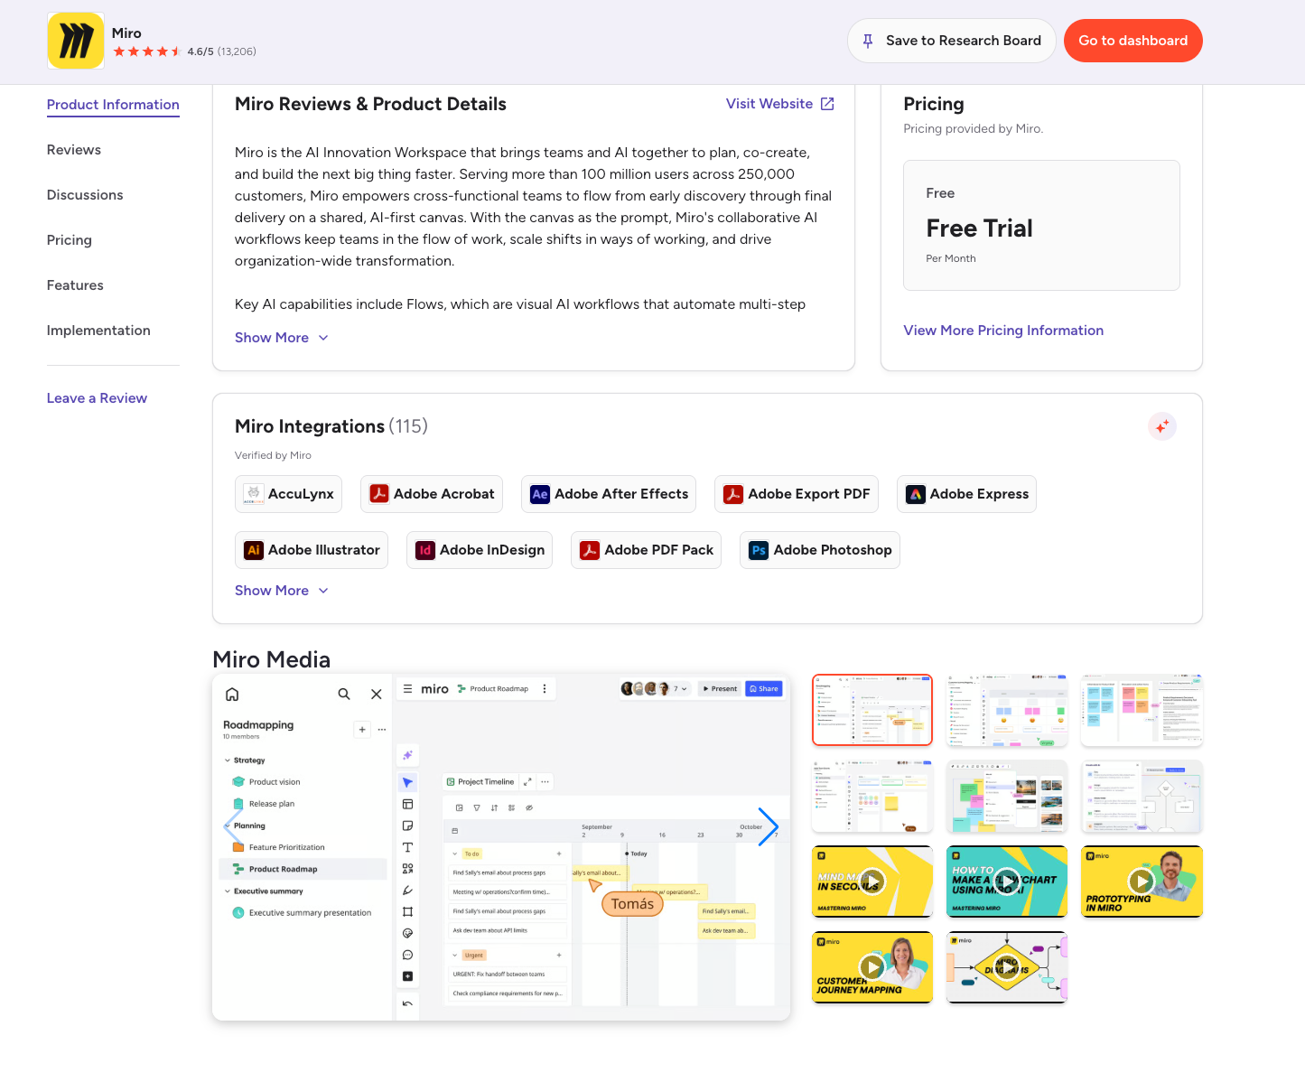1305x1082 pixels.
Task: Click the Free Trial pricing card
Action: click(1041, 225)
